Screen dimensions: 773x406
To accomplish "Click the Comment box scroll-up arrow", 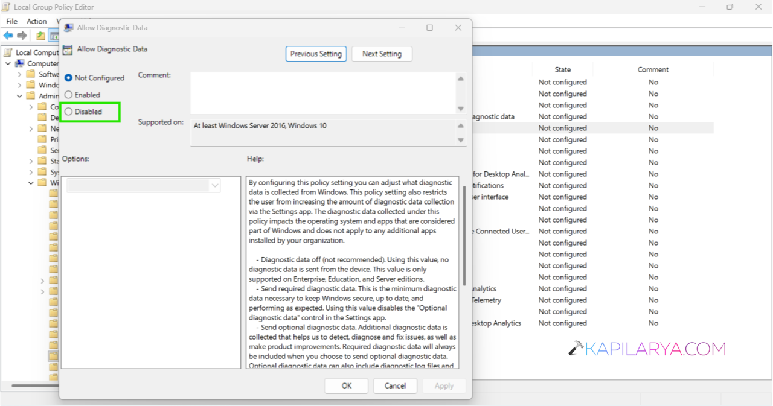I will (x=461, y=78).
